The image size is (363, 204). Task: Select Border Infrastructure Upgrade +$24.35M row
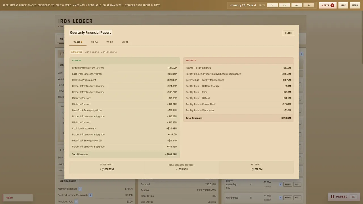(124, 86)
